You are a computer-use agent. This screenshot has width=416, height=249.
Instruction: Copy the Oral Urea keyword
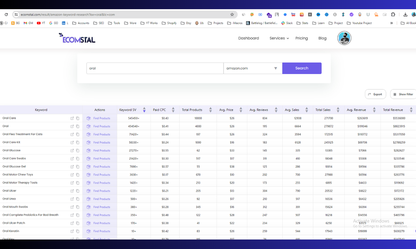[x=78, y=199]
